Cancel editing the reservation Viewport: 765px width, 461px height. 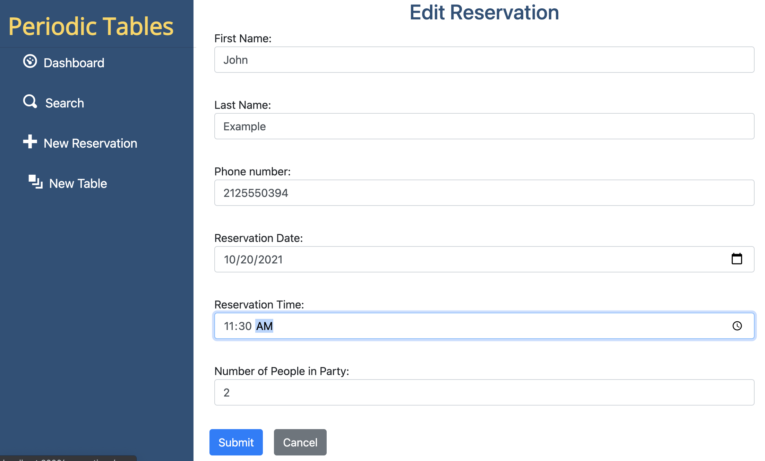pos(300,442)
